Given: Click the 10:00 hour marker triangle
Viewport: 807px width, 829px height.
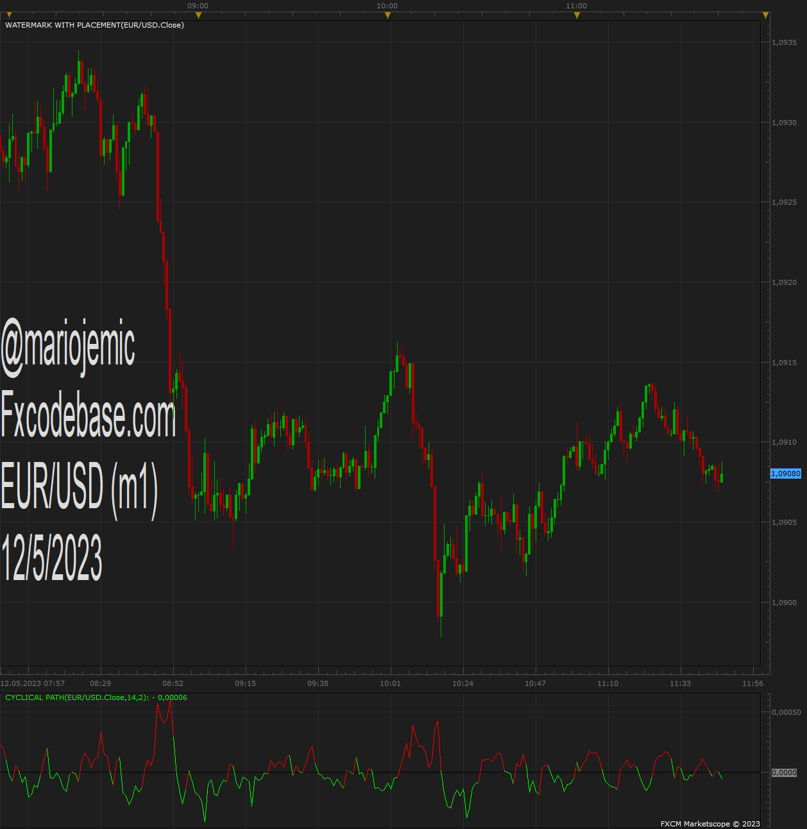Looking at the screenshot, I should [387, 15].
